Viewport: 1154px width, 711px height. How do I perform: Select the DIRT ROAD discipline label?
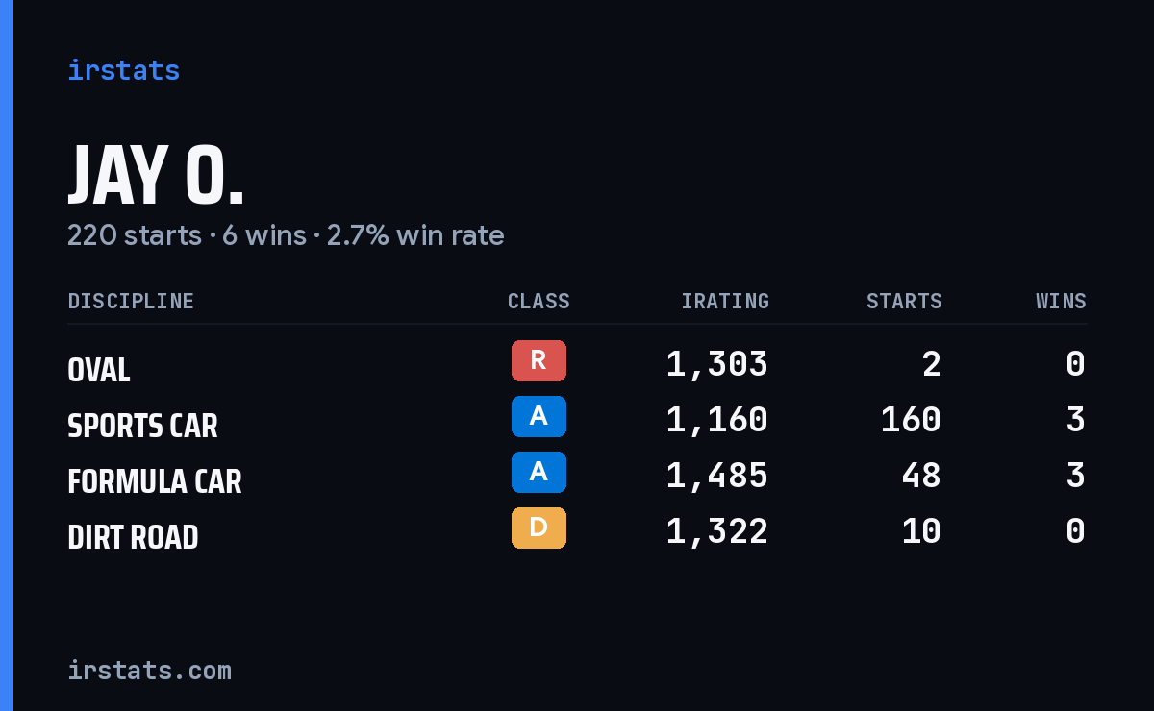tap(133, 537)
